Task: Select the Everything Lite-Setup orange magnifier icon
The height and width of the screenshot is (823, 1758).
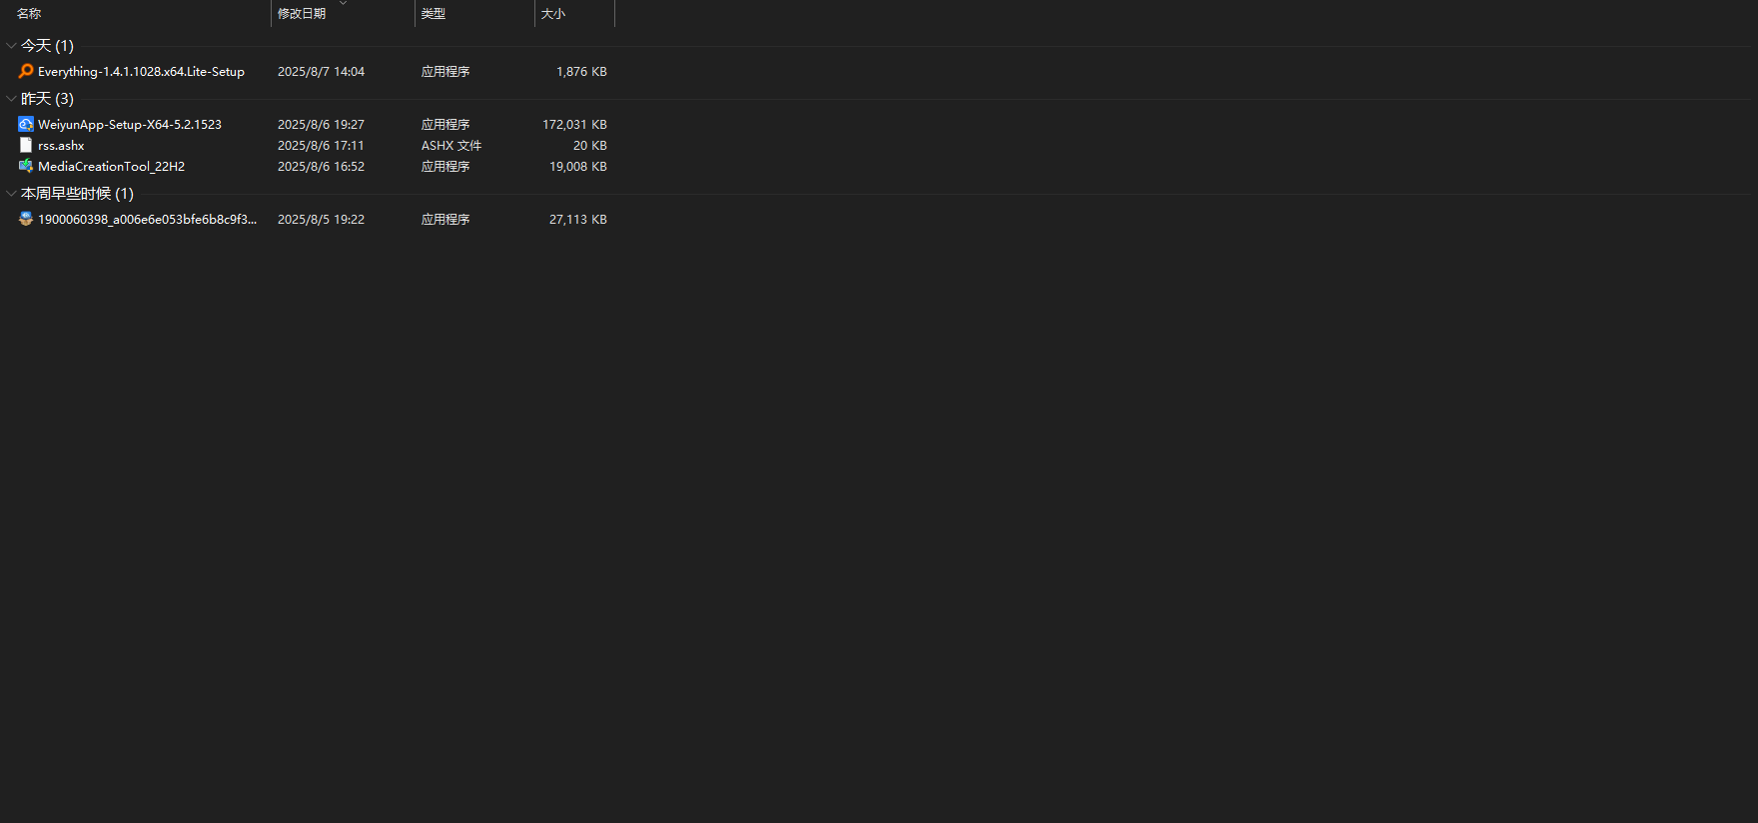Action: coord(26,71)
